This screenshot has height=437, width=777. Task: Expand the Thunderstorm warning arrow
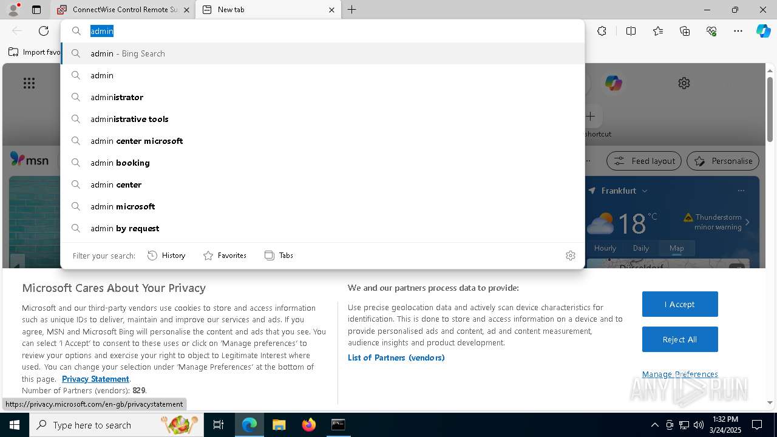747,222
